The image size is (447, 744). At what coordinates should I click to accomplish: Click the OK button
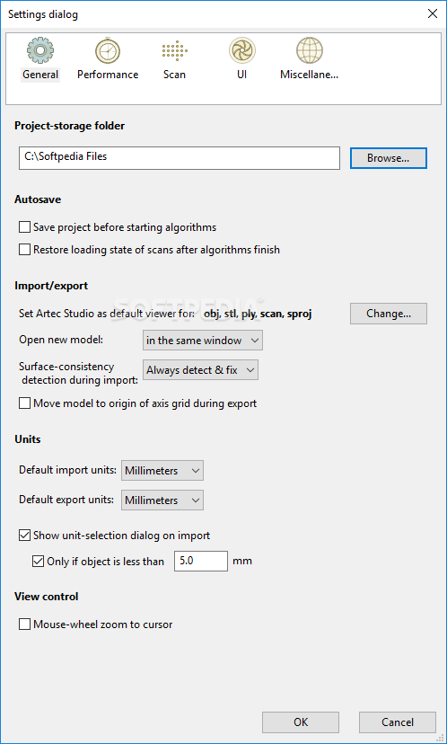click(x=301, y=722)
